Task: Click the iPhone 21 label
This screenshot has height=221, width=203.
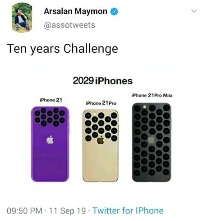Action: pos(51,100)
